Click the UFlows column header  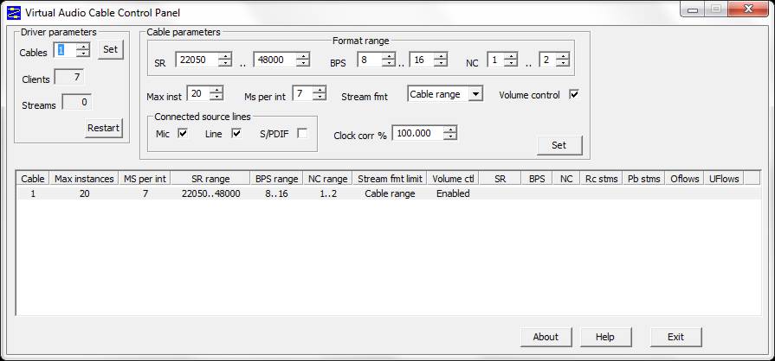pyautogui.click(x=724, y=179)
